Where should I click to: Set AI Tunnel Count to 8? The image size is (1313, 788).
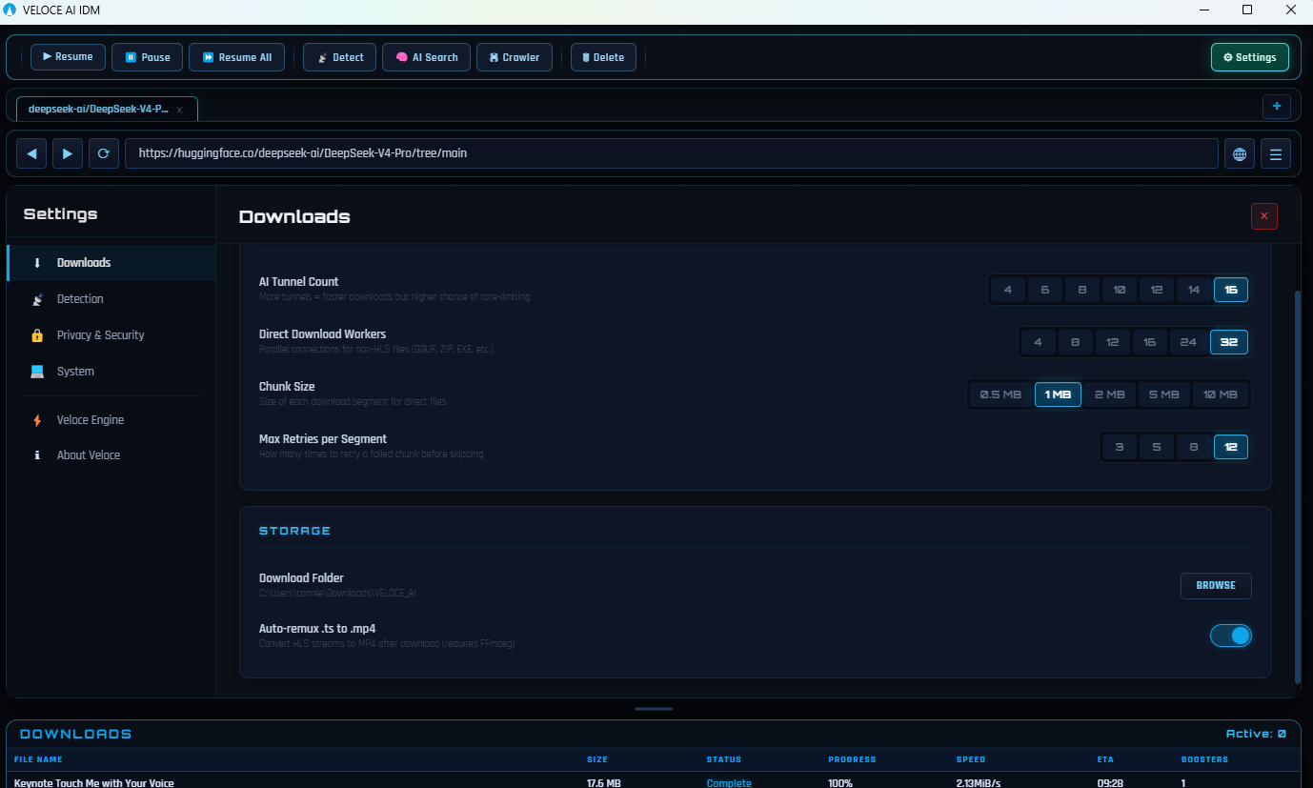pos(1081,290)
